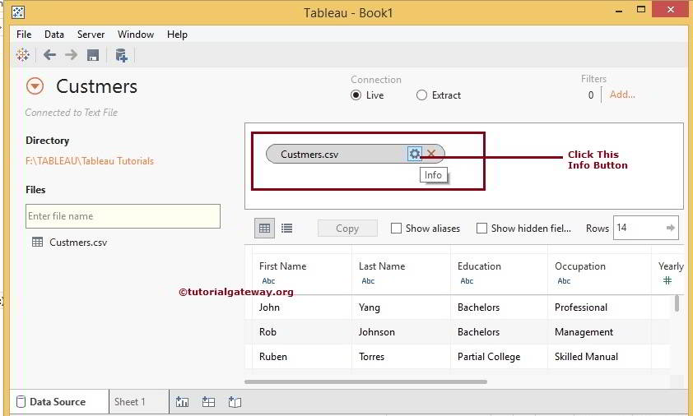
Task: Click the vertical scrollbar of data grid
Action: [677, 303]
